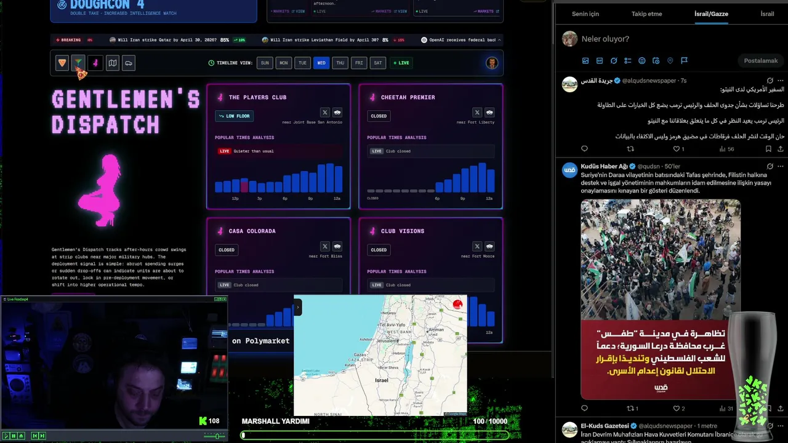
Task: Click the Israel map overlay
Action: click(x=380, y=356)
